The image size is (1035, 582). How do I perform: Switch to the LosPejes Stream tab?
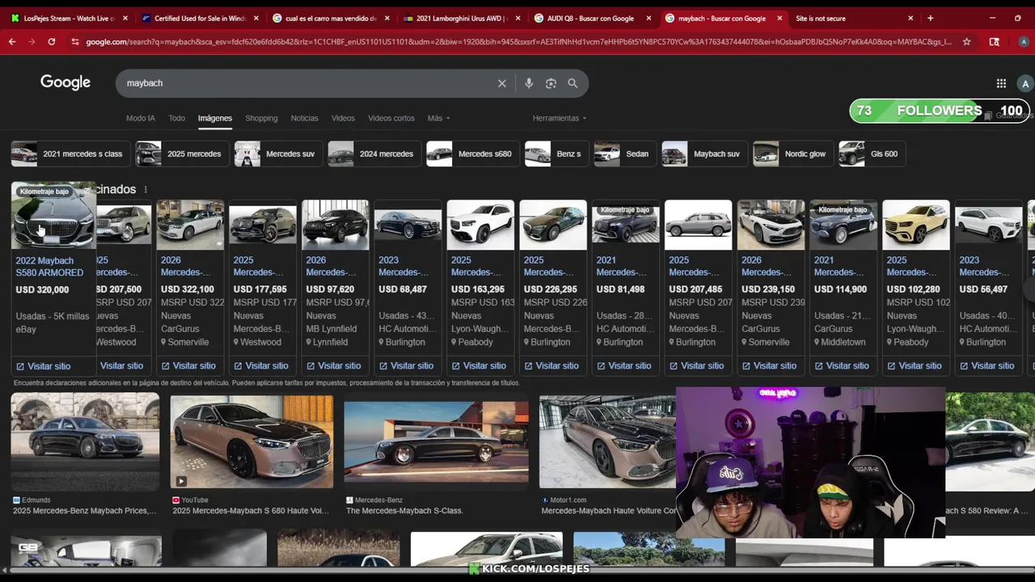(x=70, y=18)
